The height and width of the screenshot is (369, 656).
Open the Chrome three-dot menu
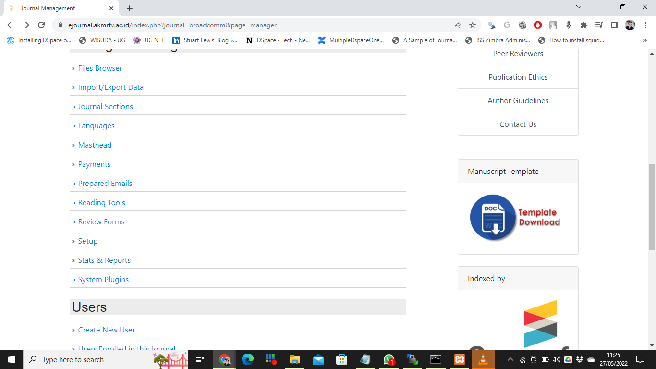pos(645,25)
